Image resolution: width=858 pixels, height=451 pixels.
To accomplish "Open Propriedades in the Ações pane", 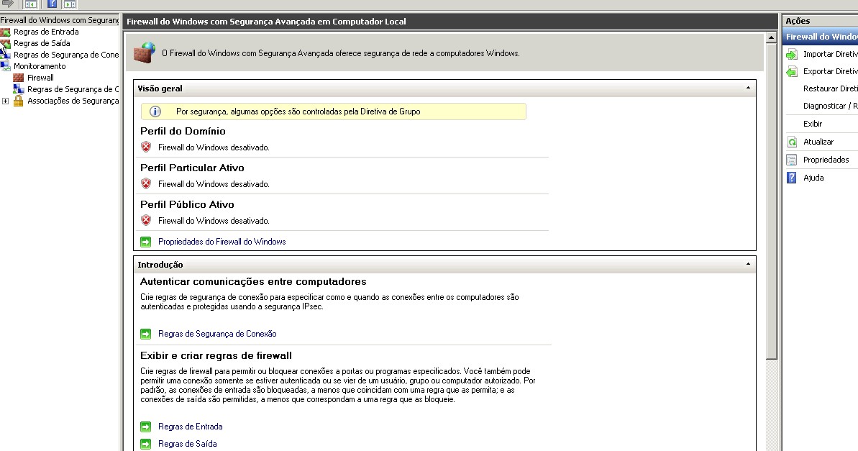I will pyautogui.click(x=826, y=159).
